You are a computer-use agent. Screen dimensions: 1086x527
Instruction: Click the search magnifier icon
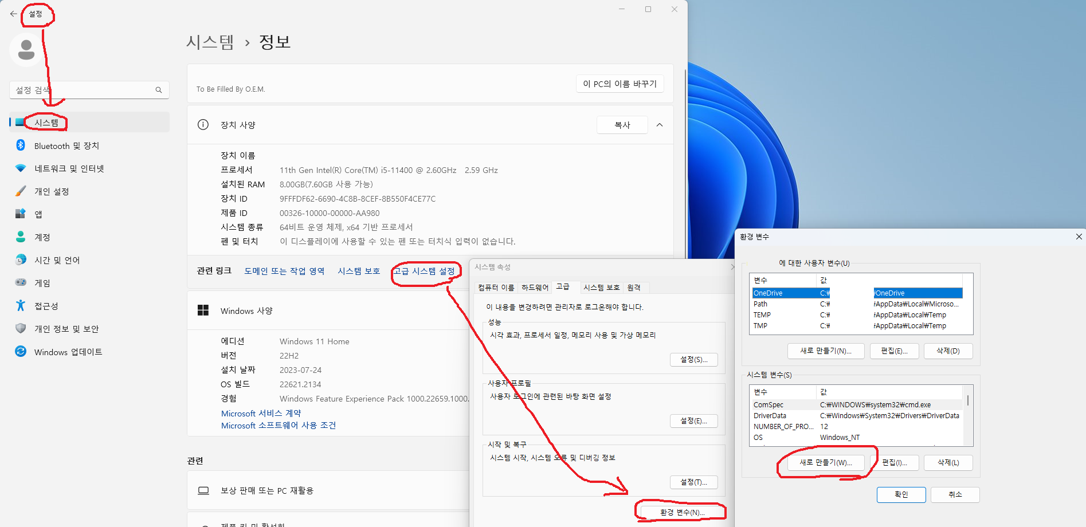(x=159, y=90)
